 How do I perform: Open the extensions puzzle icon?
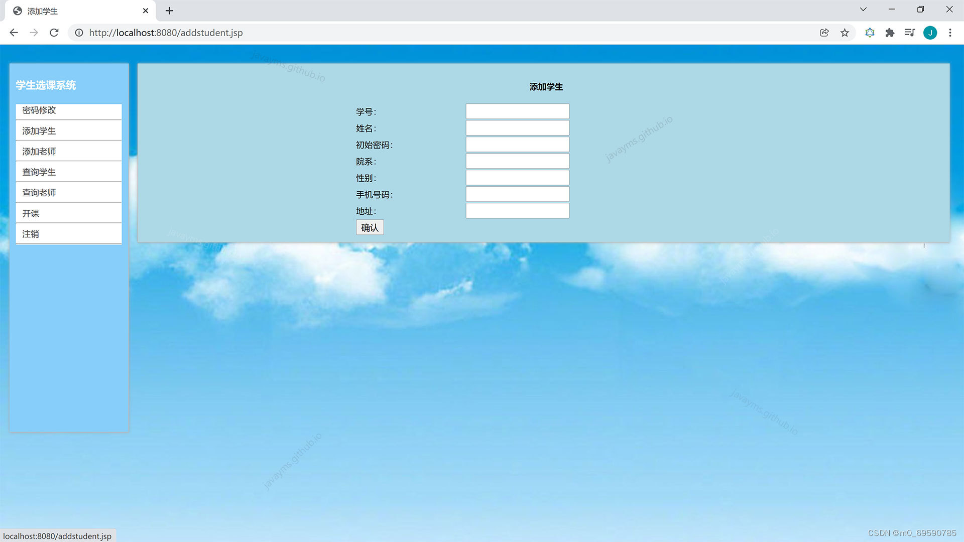pos(890,33)
